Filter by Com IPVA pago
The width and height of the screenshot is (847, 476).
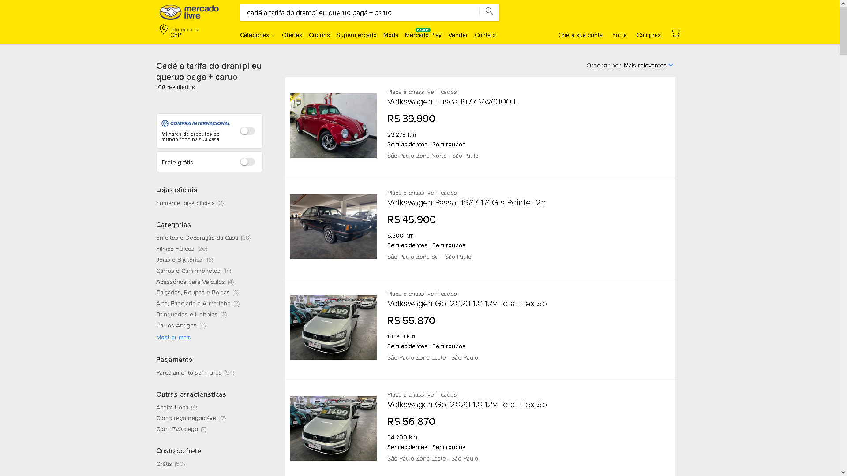pyautogui.click(x=181, y=429)
